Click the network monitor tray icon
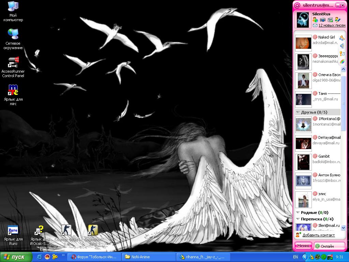Screen dimensions: 349x262 330,257
